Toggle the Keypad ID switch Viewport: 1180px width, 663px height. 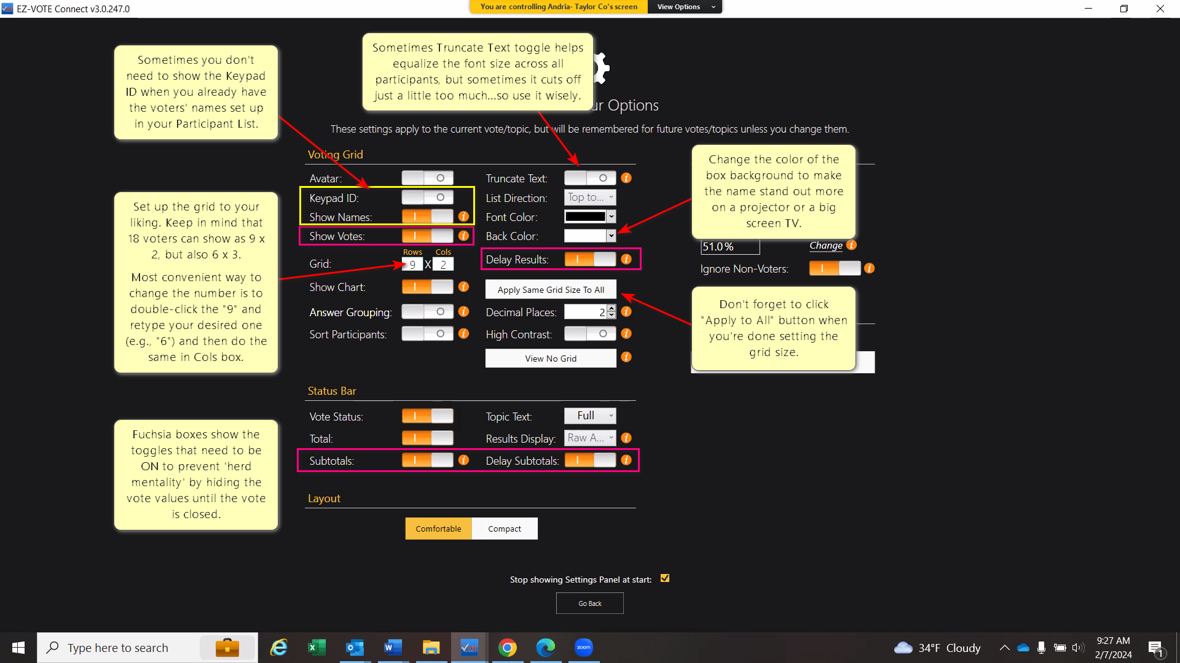click(x=427, y=198)
